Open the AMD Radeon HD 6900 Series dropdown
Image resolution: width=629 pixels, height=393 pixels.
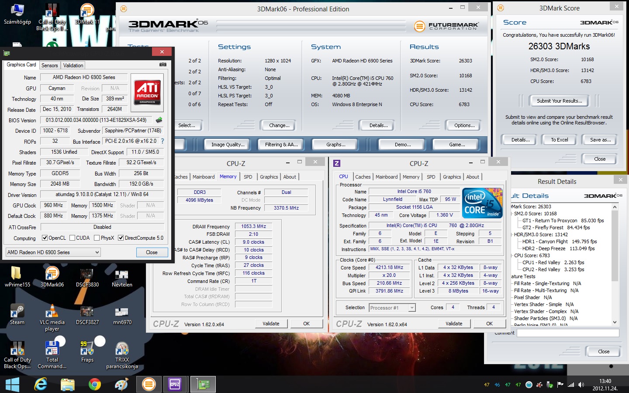click(53, 252)
